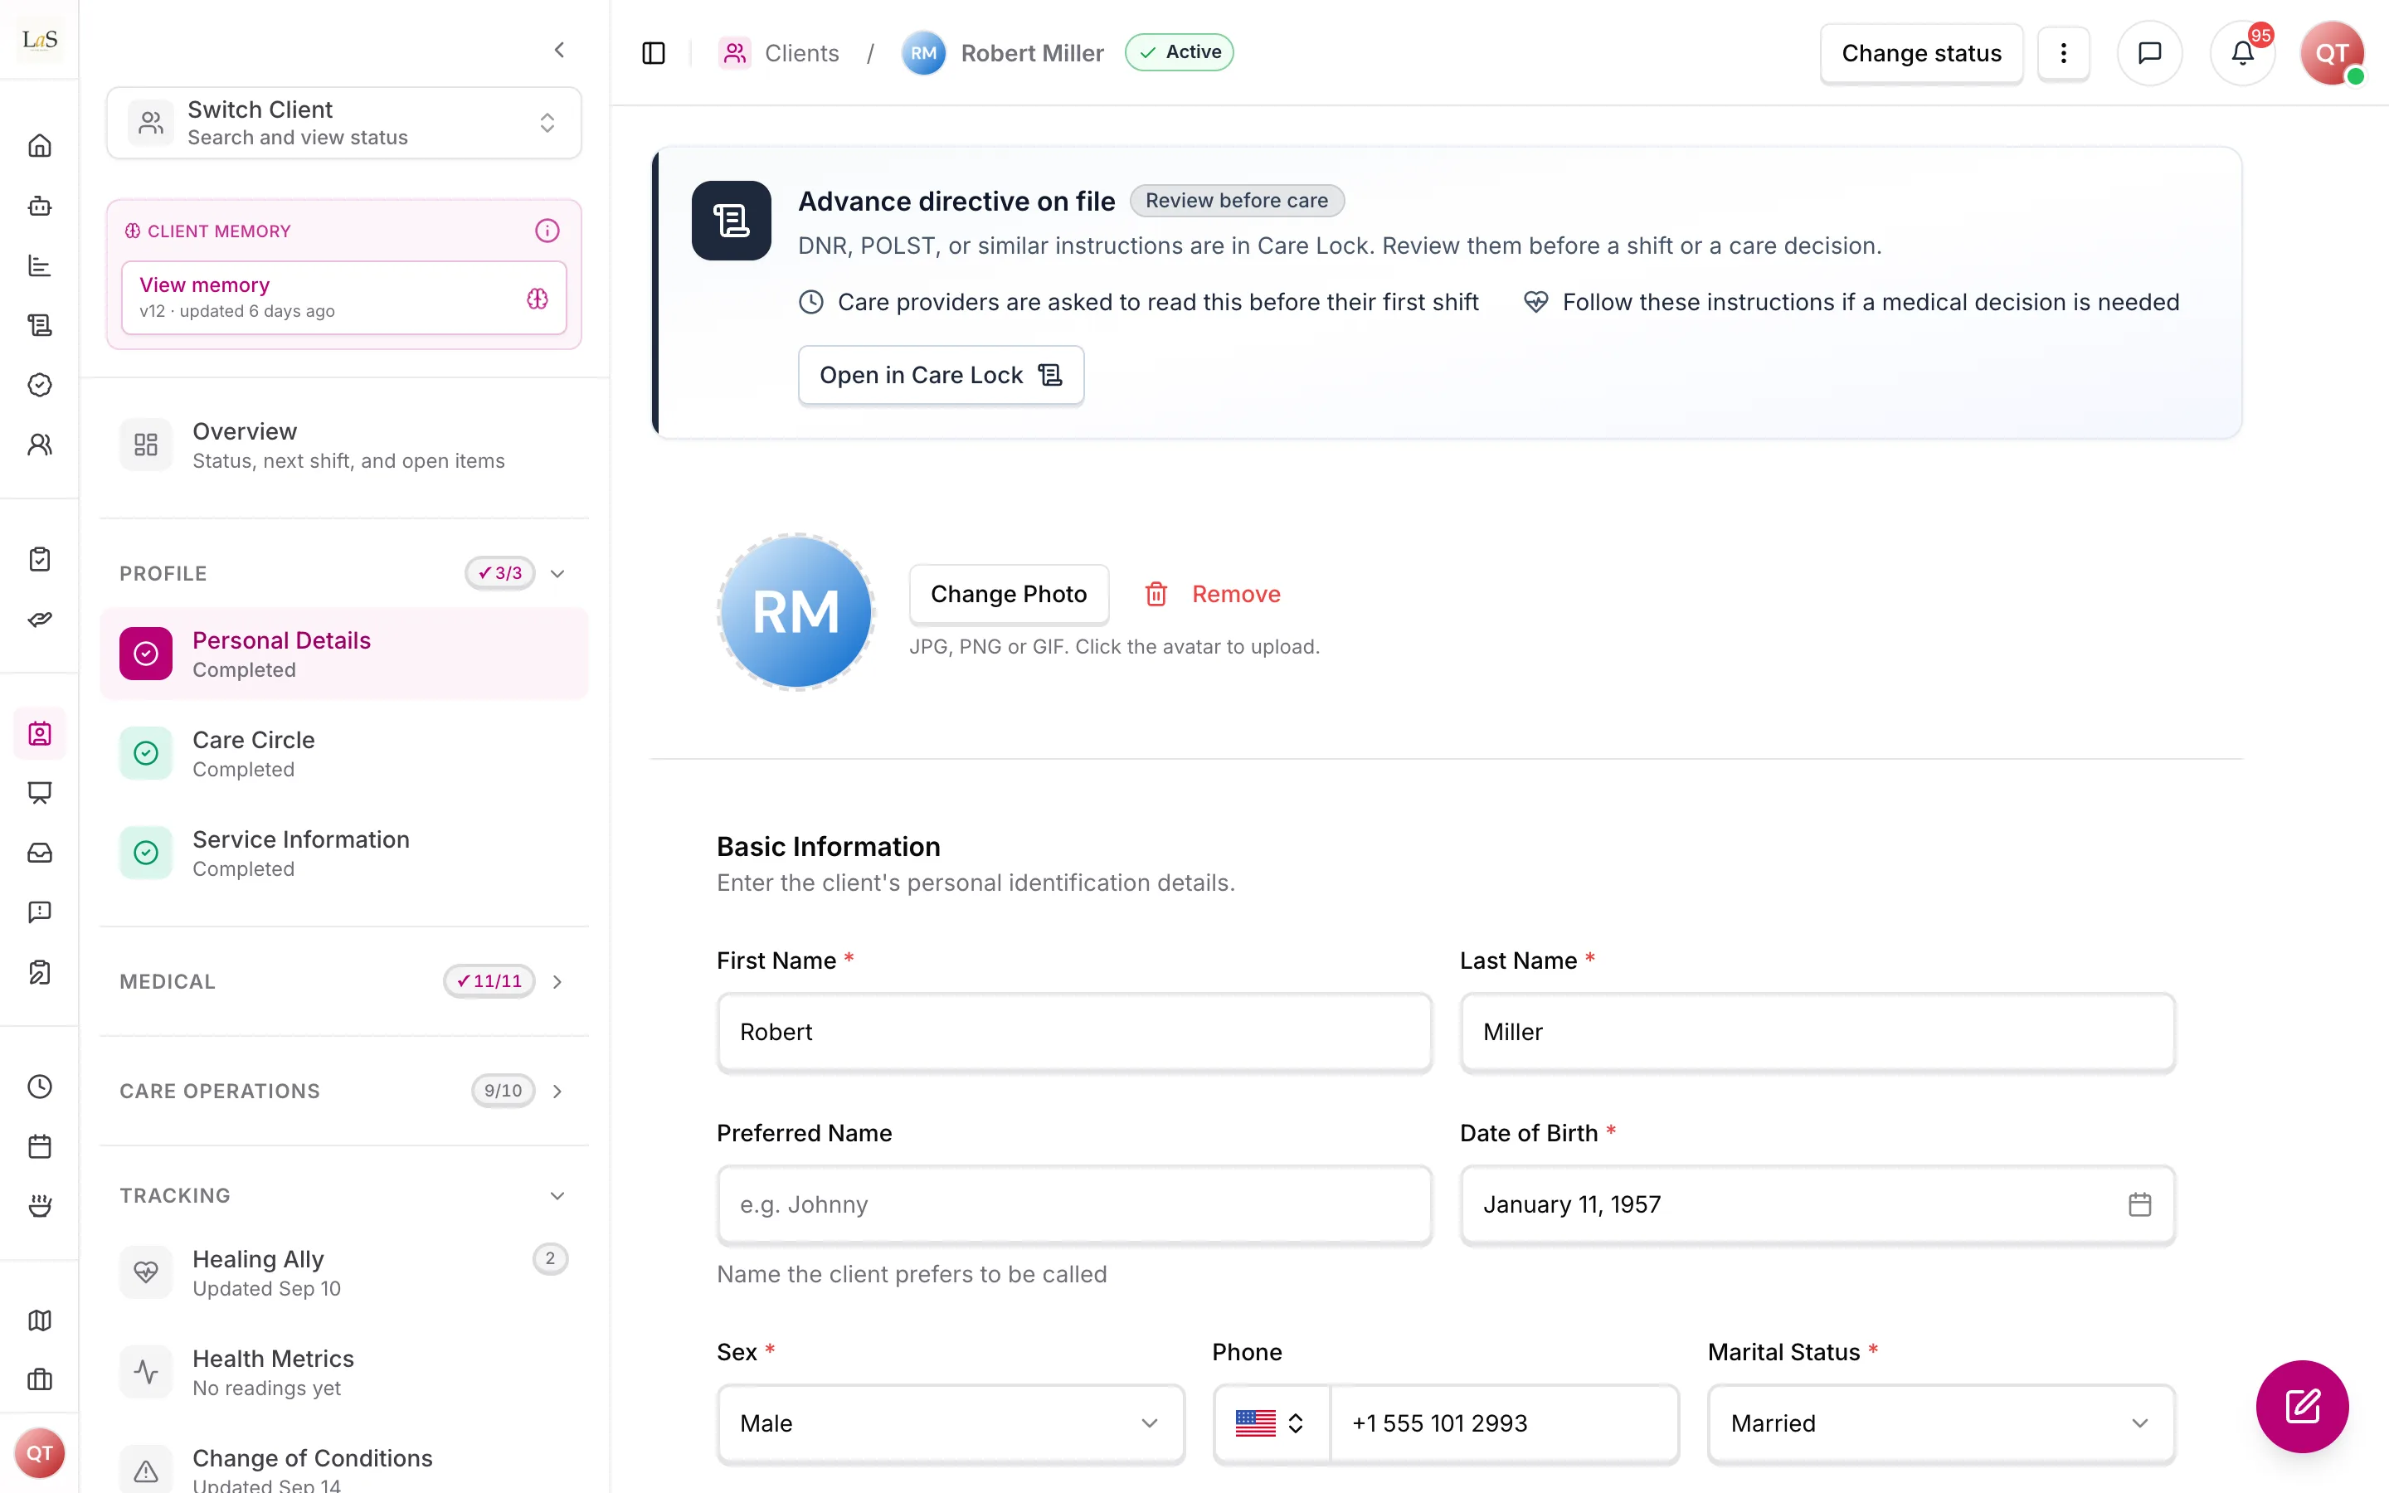This screenshot has height=1493, width=2389.
Task: Open the three-dot more options menu
Action: (2063, 52)
